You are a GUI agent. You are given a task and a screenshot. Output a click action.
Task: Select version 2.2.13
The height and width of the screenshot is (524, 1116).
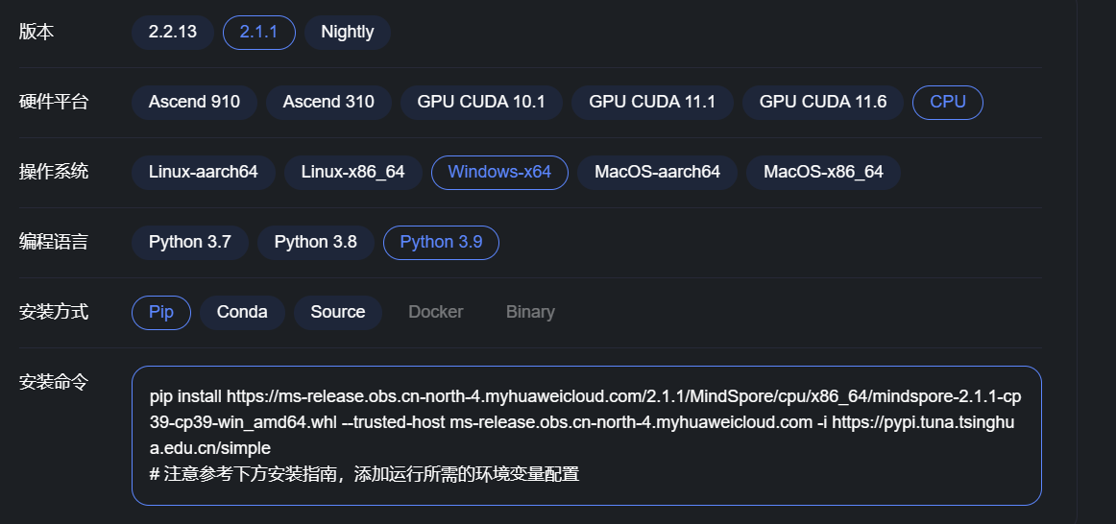(x=173, y=32)
